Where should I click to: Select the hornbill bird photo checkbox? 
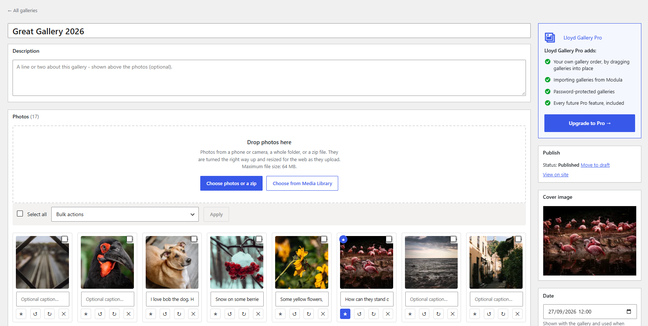tap(129, 239)
